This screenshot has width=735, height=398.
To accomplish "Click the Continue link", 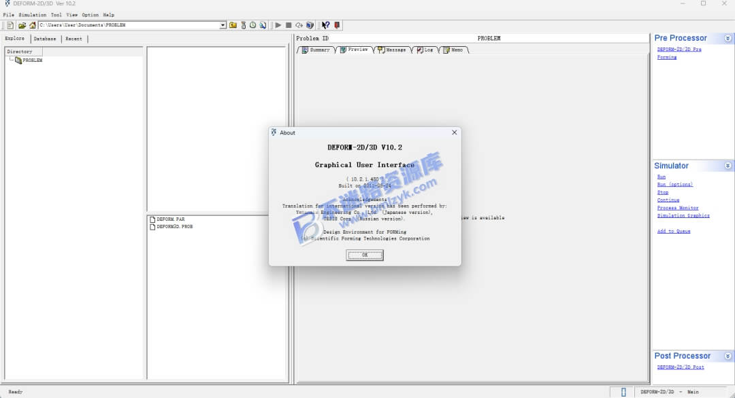I will [668, 200].
